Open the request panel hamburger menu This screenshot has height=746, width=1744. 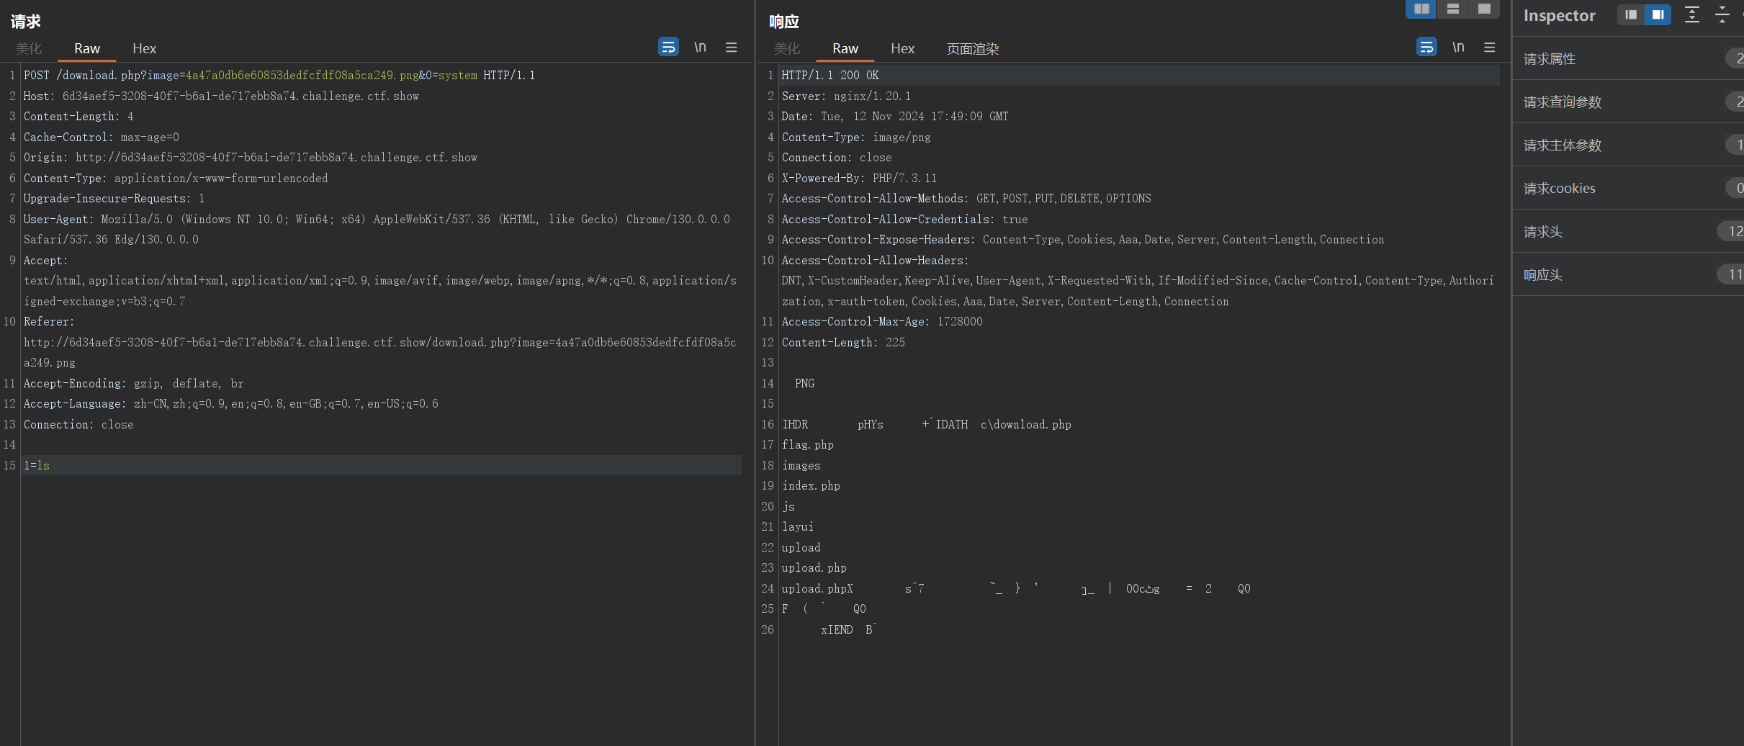coord(732,48)
